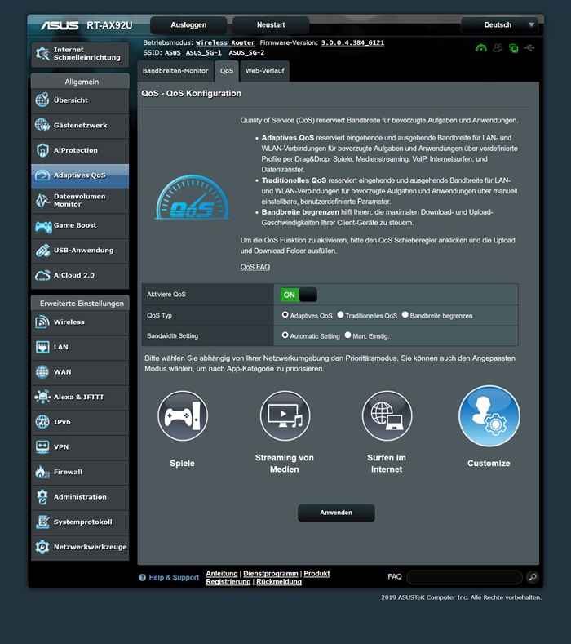Open the Wireless settings icon
Screen dimensions: 571x644
coord(42,322)
